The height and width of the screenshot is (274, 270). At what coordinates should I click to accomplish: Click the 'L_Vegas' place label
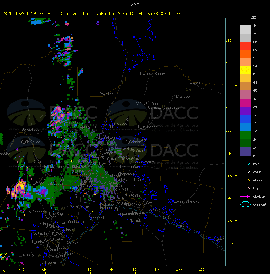pos(37,183)
